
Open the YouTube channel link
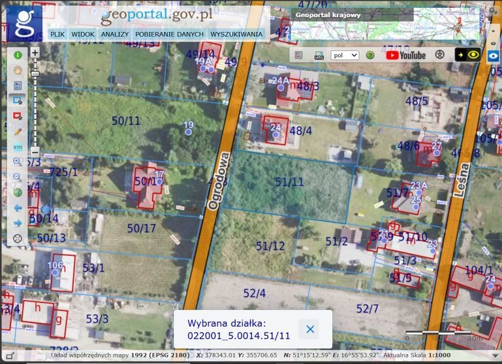405,55
